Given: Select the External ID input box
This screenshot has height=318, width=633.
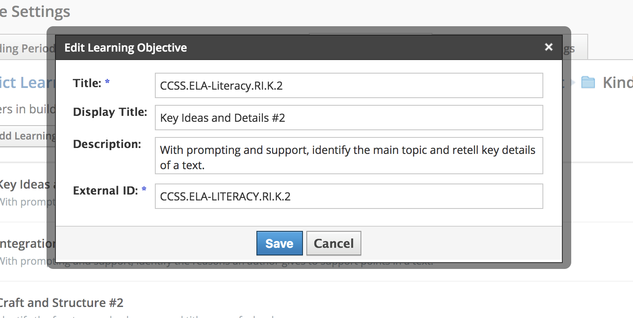Looking at the screenshot, I should pos(349,196).
